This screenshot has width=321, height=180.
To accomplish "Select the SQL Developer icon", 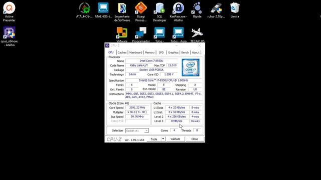I will point(159,12).
